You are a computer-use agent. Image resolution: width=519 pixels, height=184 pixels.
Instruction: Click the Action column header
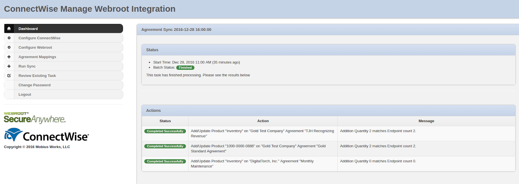[263, 121]
